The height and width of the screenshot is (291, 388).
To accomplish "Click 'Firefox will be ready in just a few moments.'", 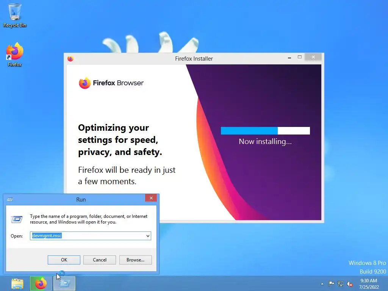I will (x=127, y=176).
